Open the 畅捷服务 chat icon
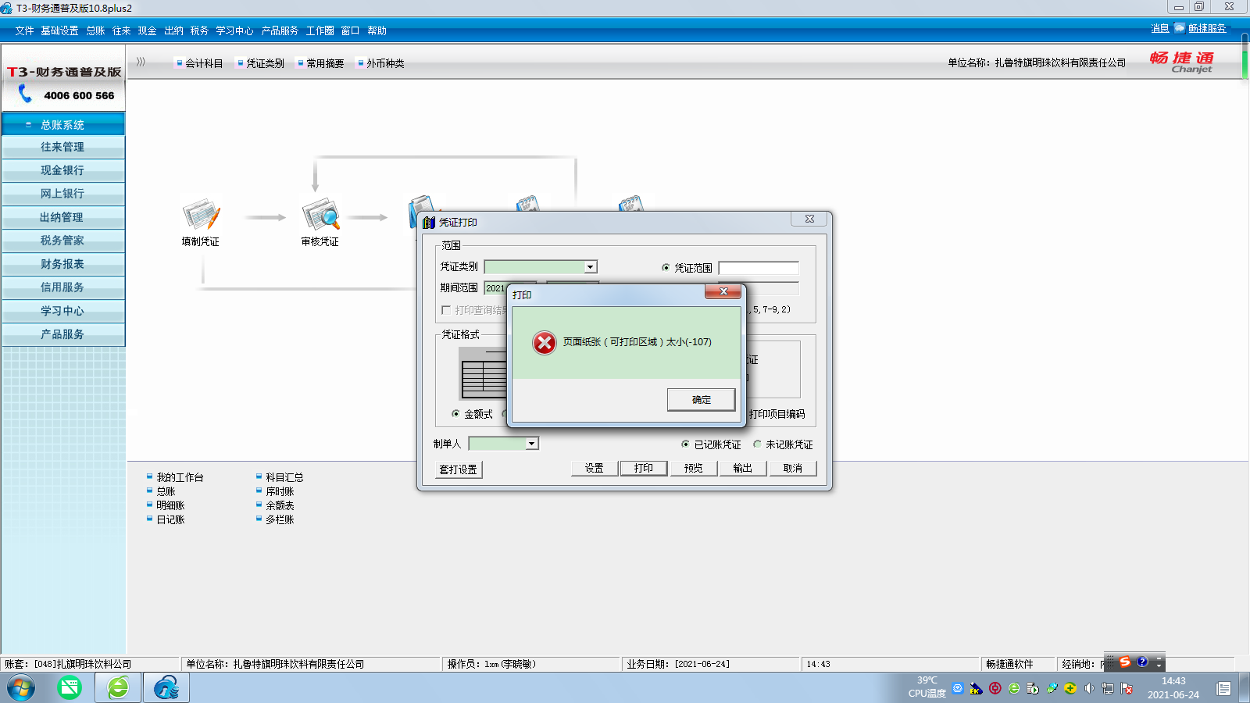1250x703 pixels. 1180,28
